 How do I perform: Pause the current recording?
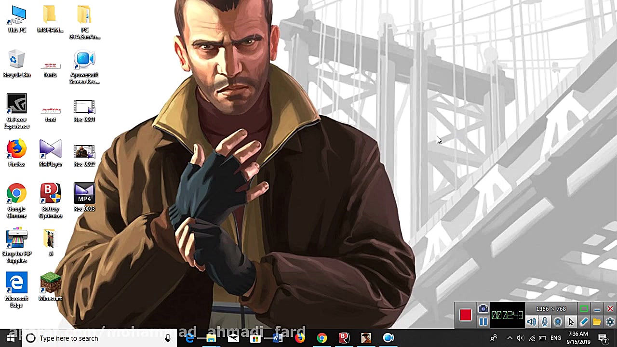(x=483, y=321)
